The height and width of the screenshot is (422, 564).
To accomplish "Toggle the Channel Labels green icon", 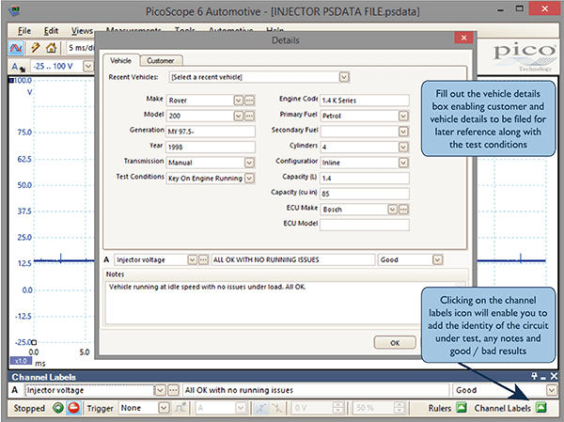I will [x=540, y=408].
